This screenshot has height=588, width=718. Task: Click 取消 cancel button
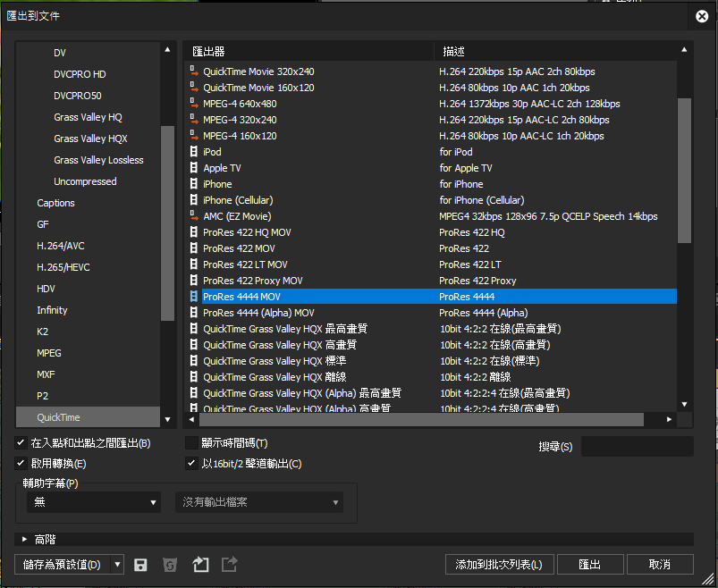point(660,565)
